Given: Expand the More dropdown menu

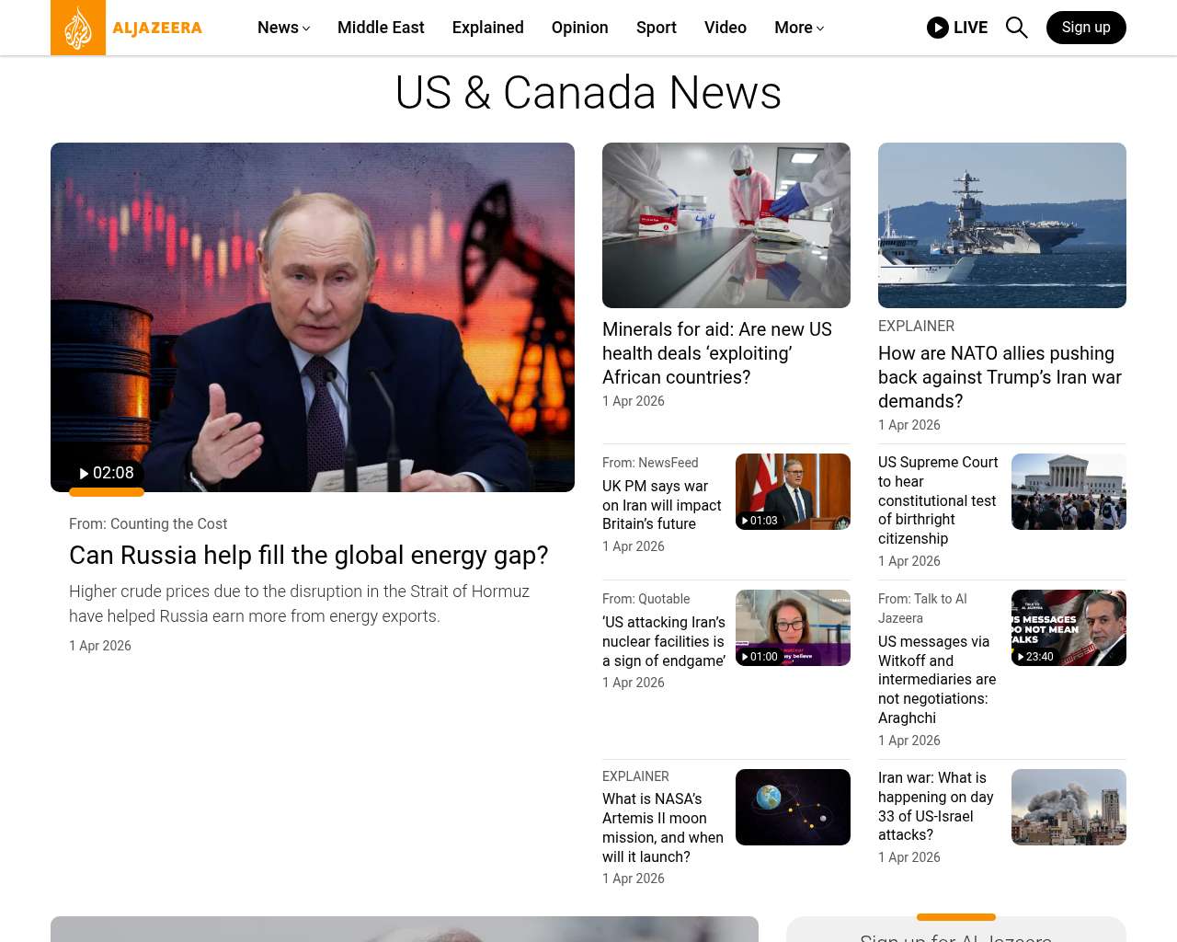Looking at the screenshot, I should 798,28.
